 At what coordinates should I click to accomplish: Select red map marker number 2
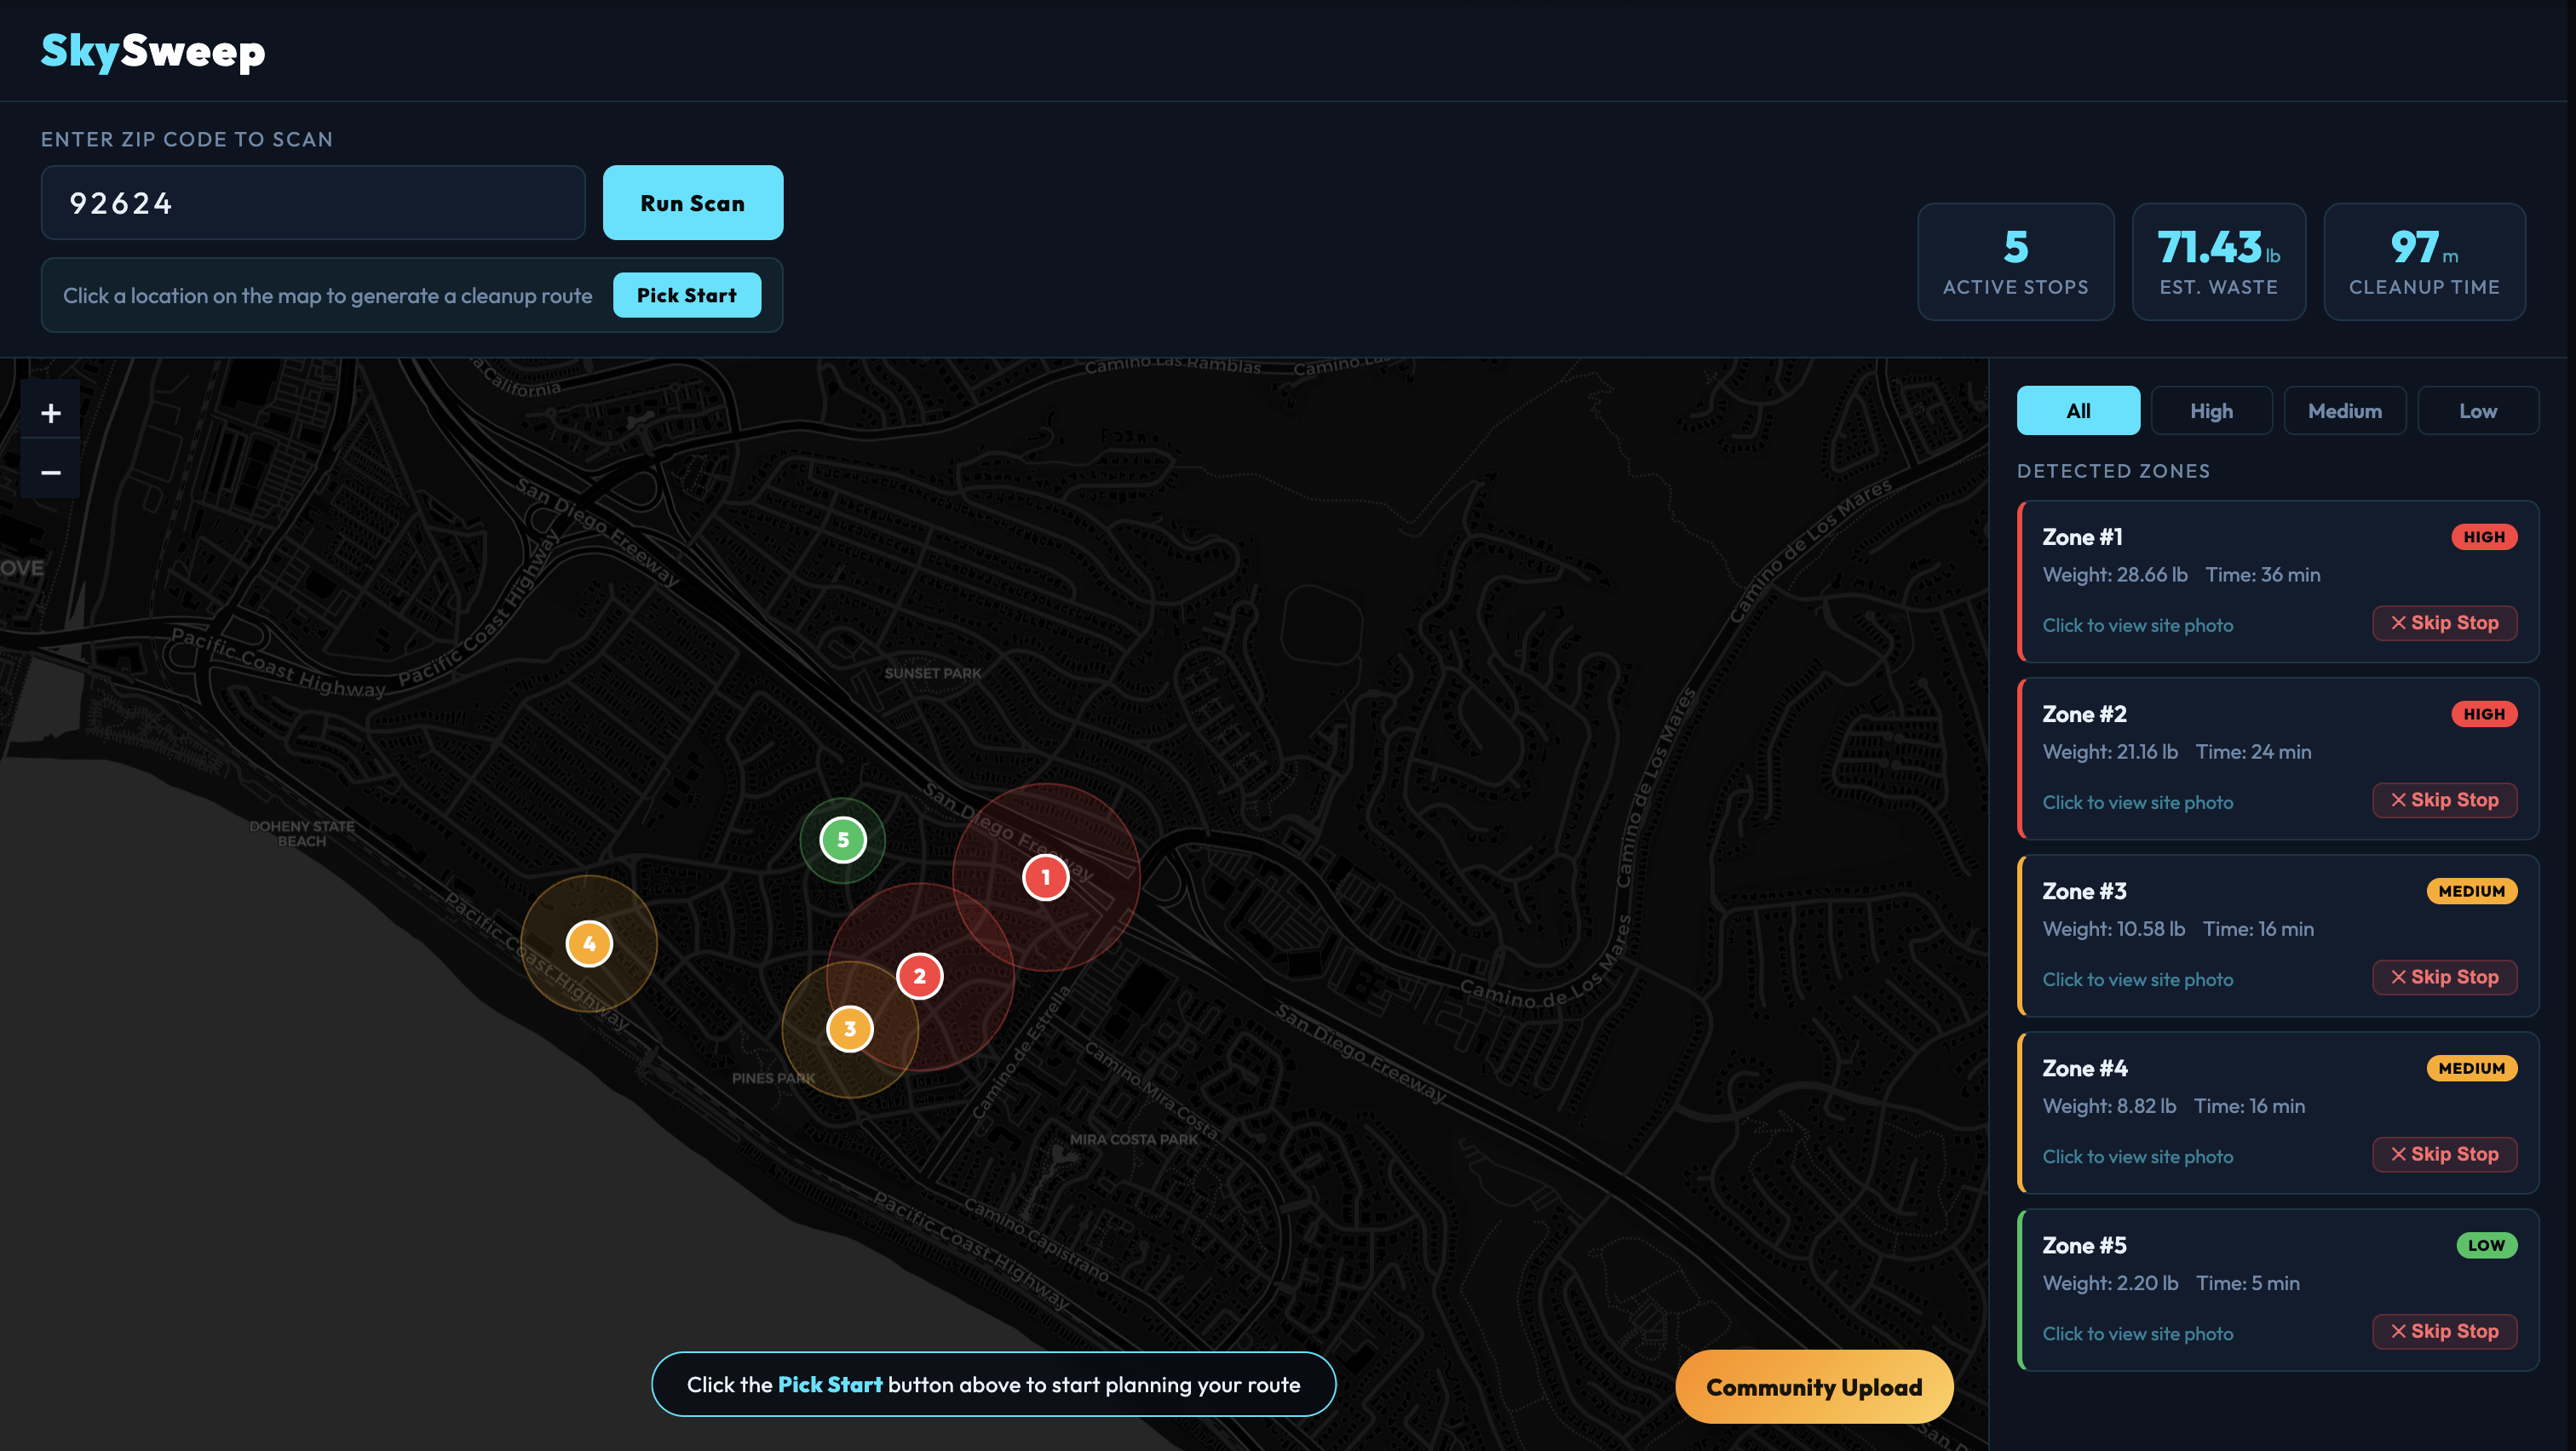[x=919, y=977]
